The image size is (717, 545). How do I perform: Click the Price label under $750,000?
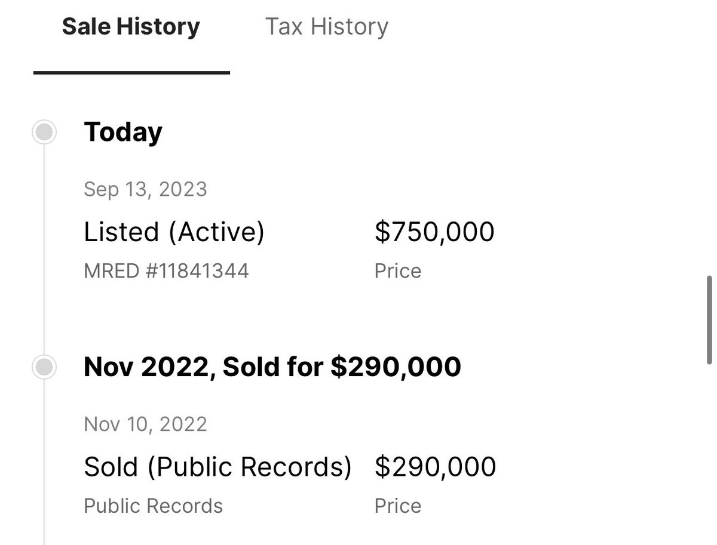397,271
